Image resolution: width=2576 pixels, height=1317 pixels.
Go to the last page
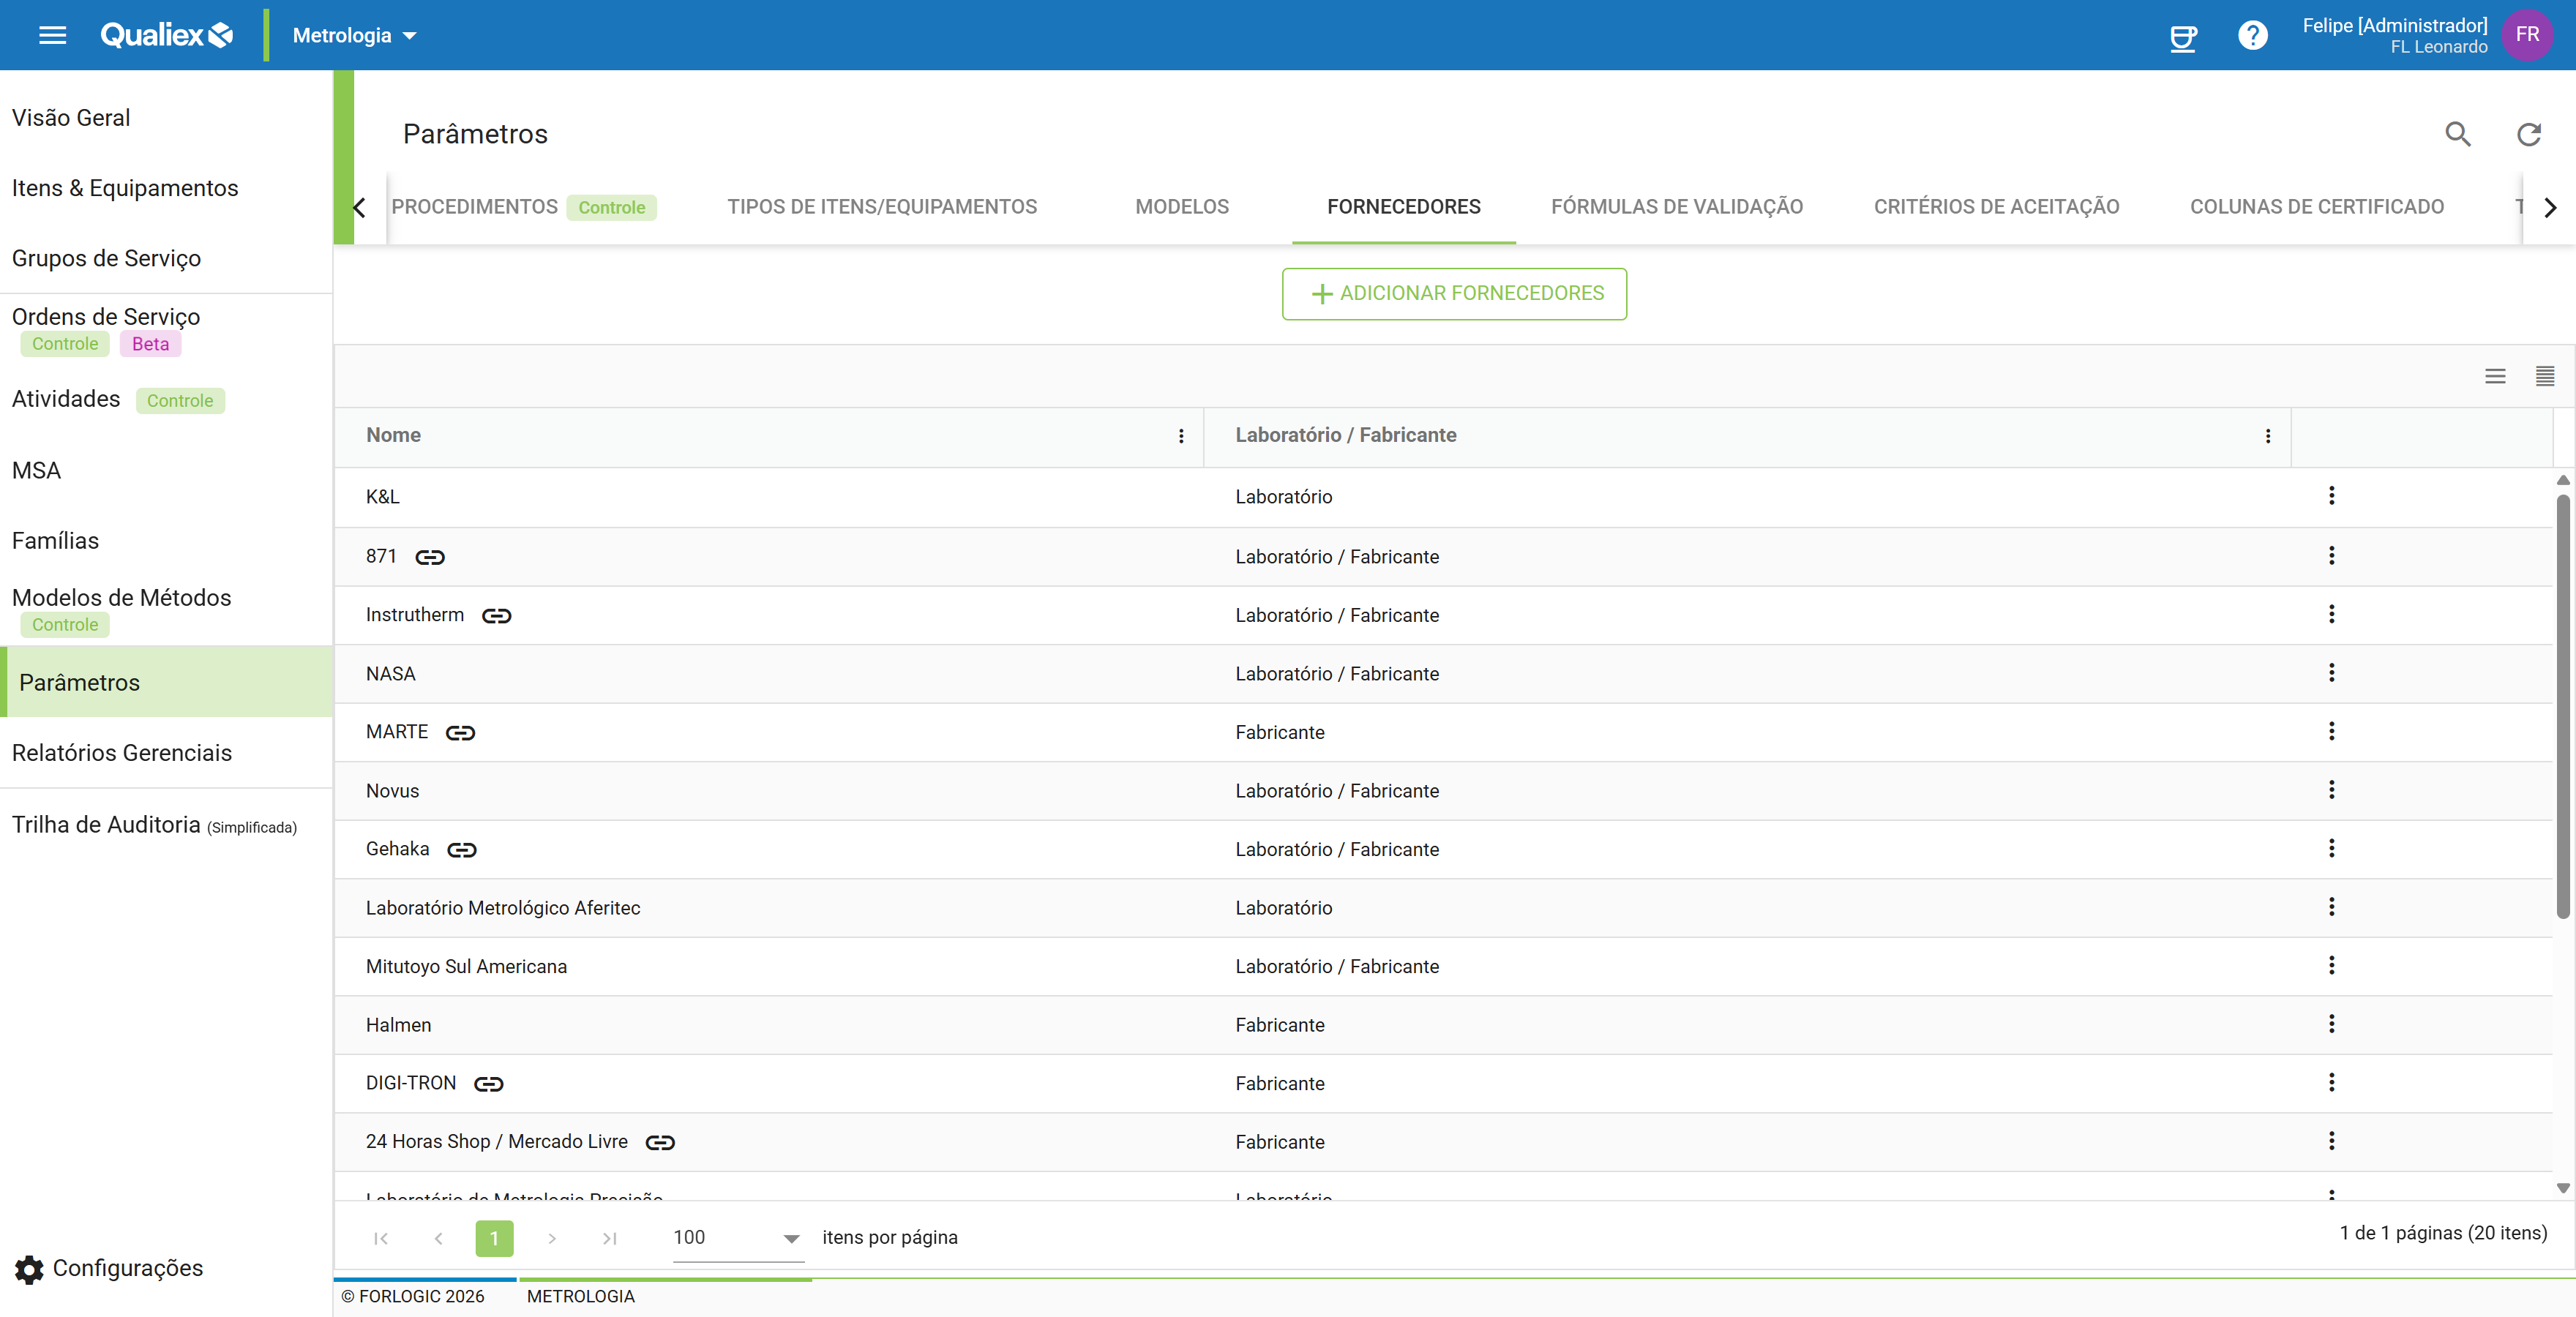(609, 1238)
